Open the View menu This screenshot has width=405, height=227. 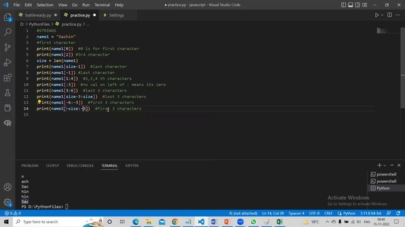63,5
